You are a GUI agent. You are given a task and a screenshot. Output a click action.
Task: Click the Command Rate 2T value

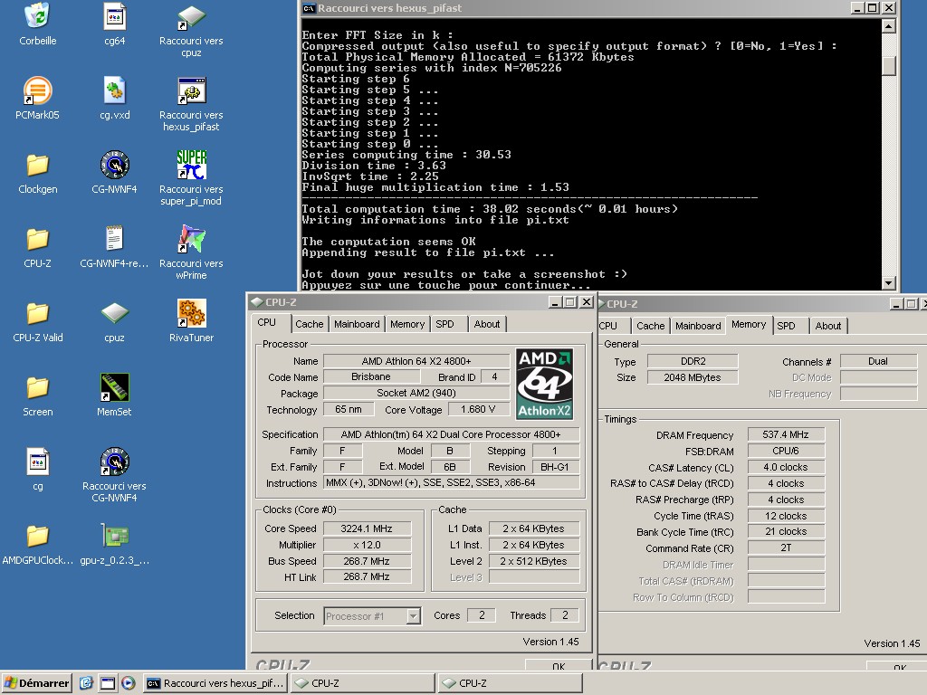[x=786, y=547]
